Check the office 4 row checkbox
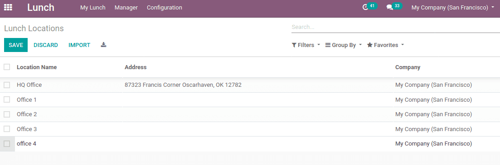 pos(7,144)
